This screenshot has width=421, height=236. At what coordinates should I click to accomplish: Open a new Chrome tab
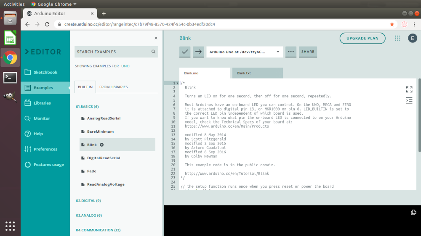click(104, 13)
